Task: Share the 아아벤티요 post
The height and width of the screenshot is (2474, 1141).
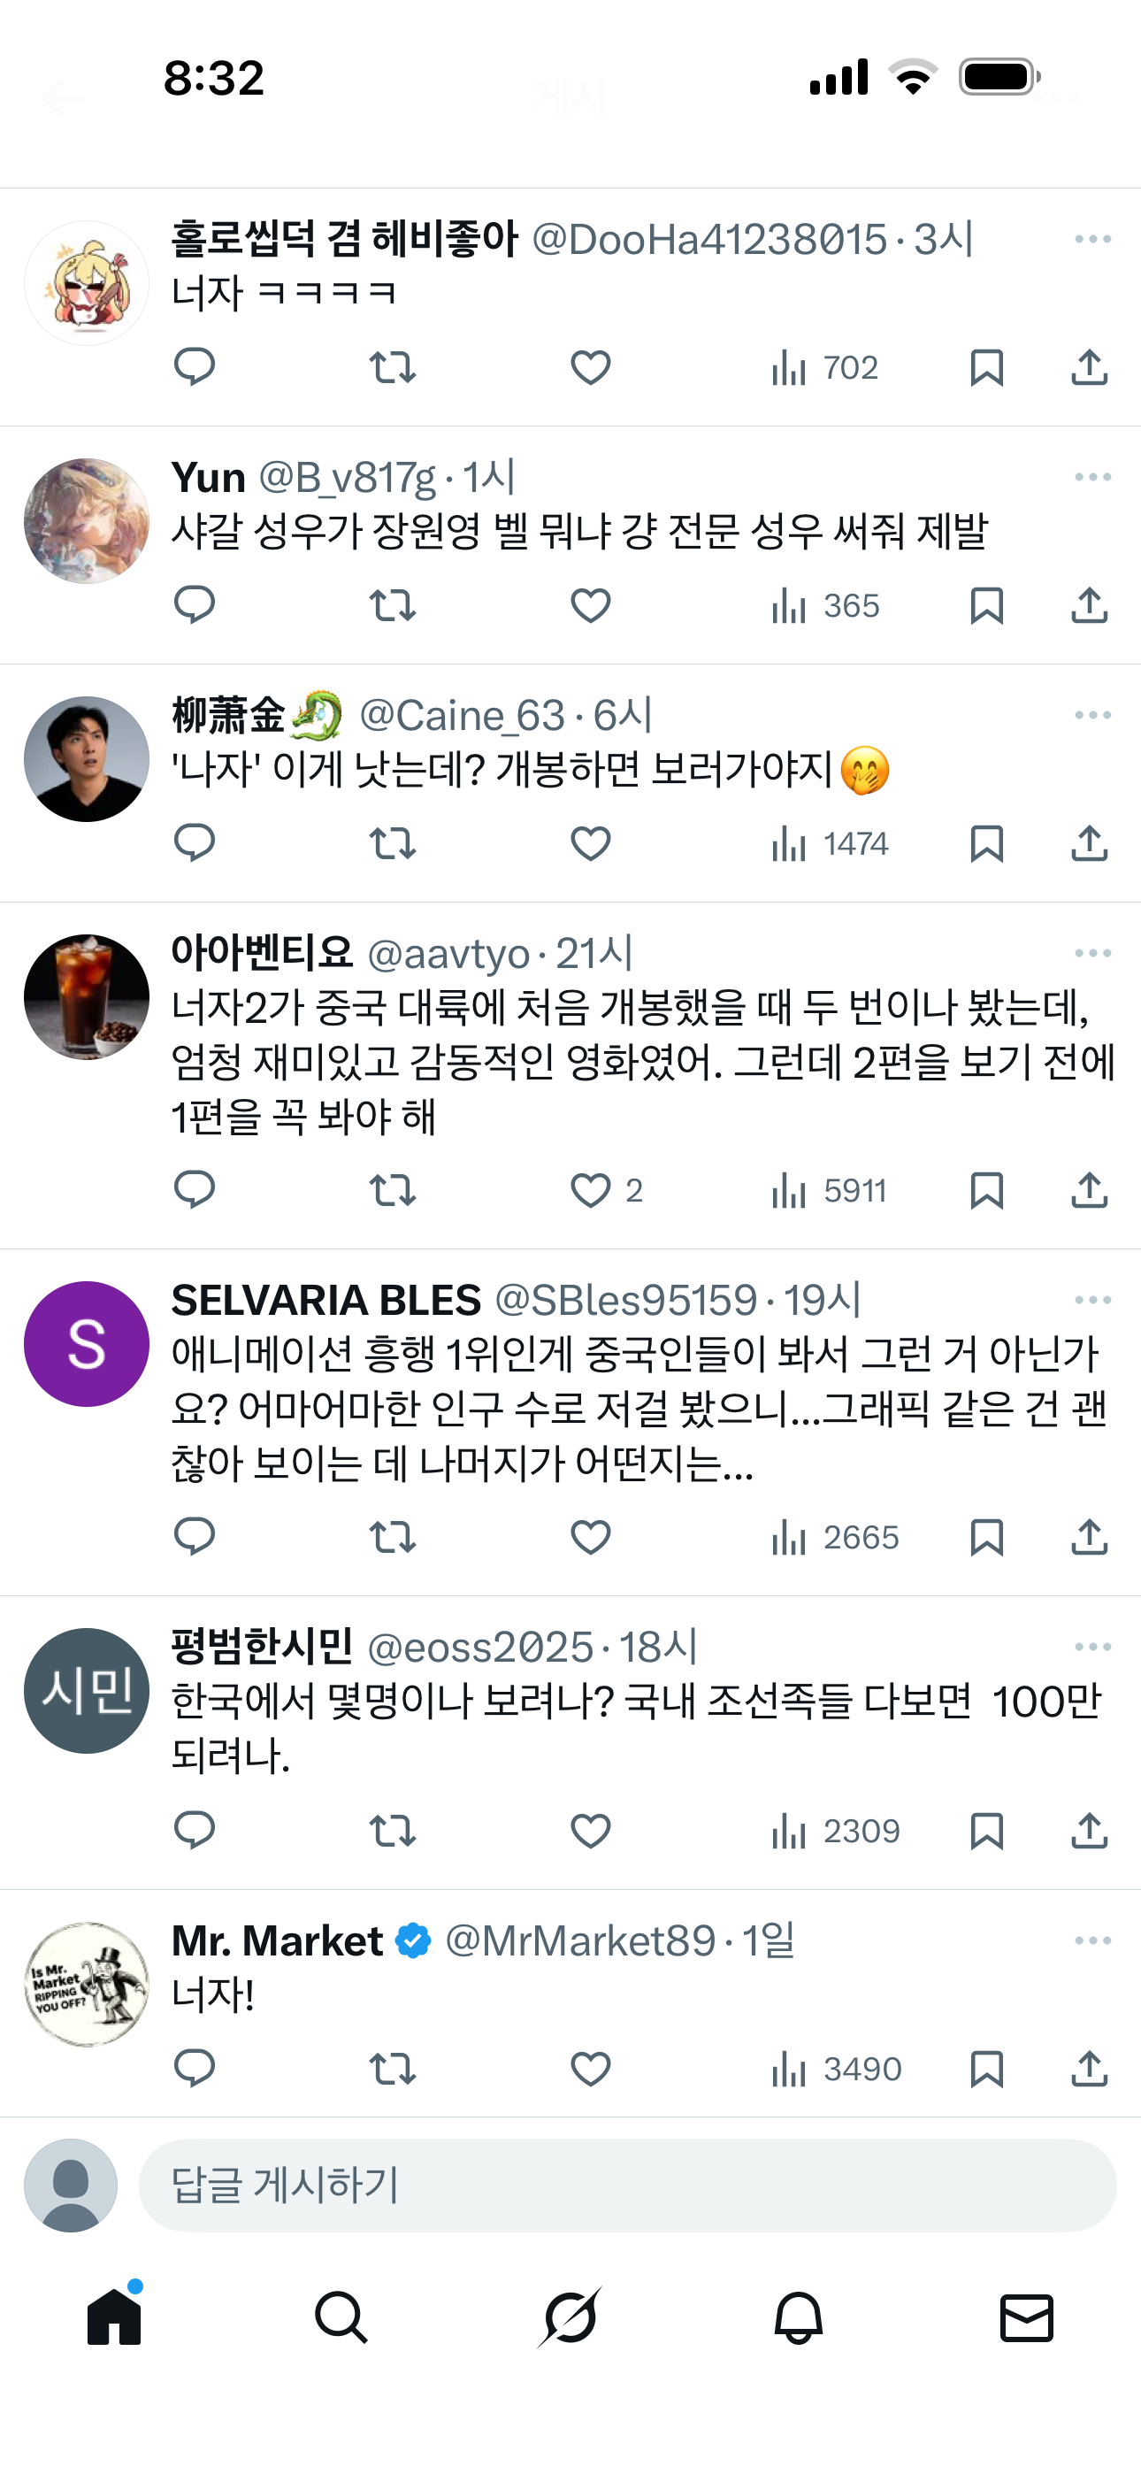Action: pyautogui.click(x=1089, y=1190)
